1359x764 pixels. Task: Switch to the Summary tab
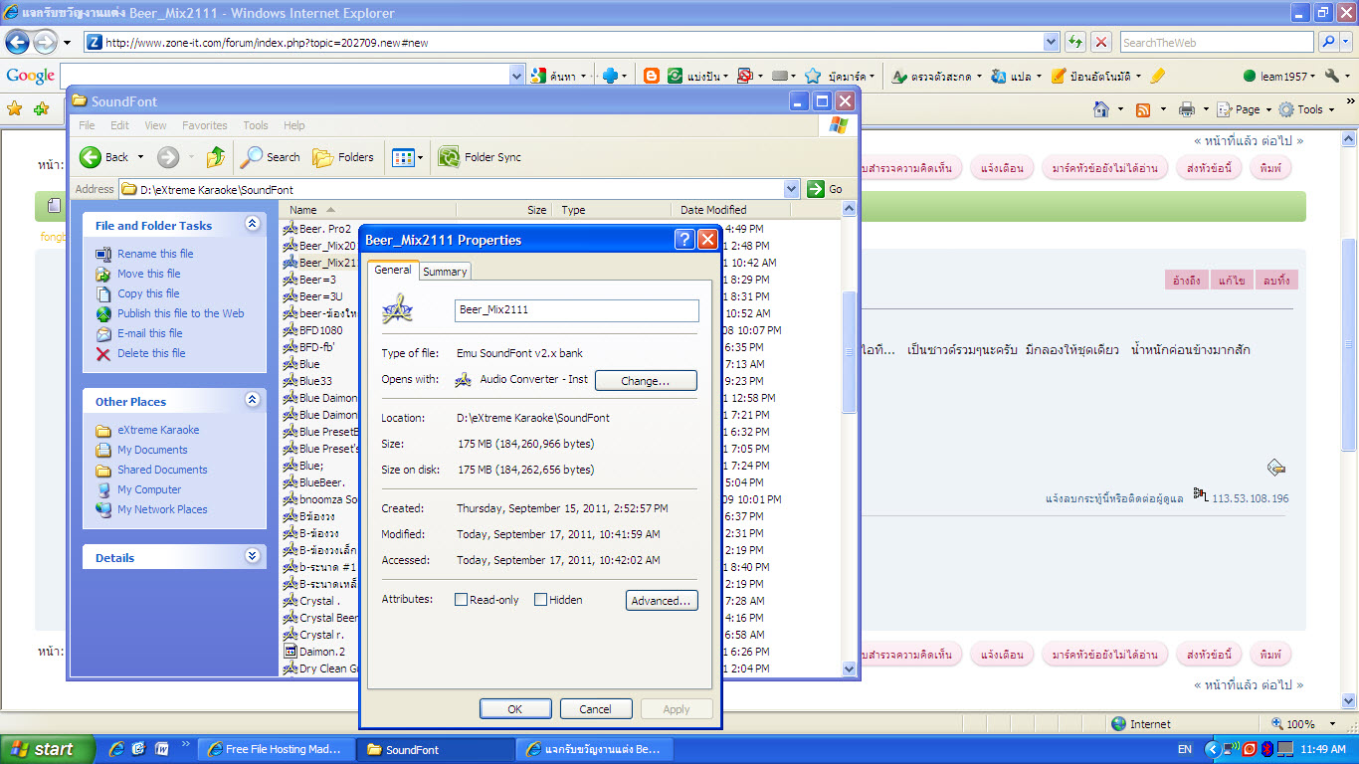pos(445,272)
